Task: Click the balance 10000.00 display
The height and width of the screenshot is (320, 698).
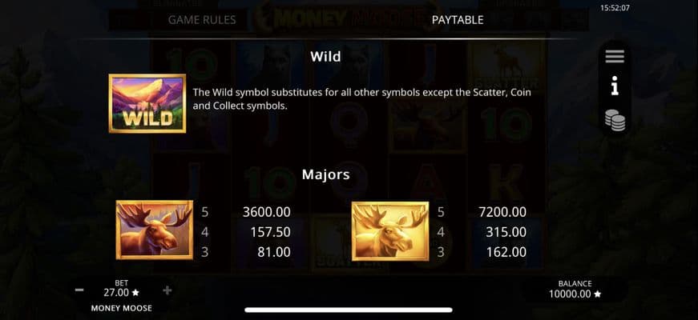Action: pyautogui.click(x=571, y=294)
